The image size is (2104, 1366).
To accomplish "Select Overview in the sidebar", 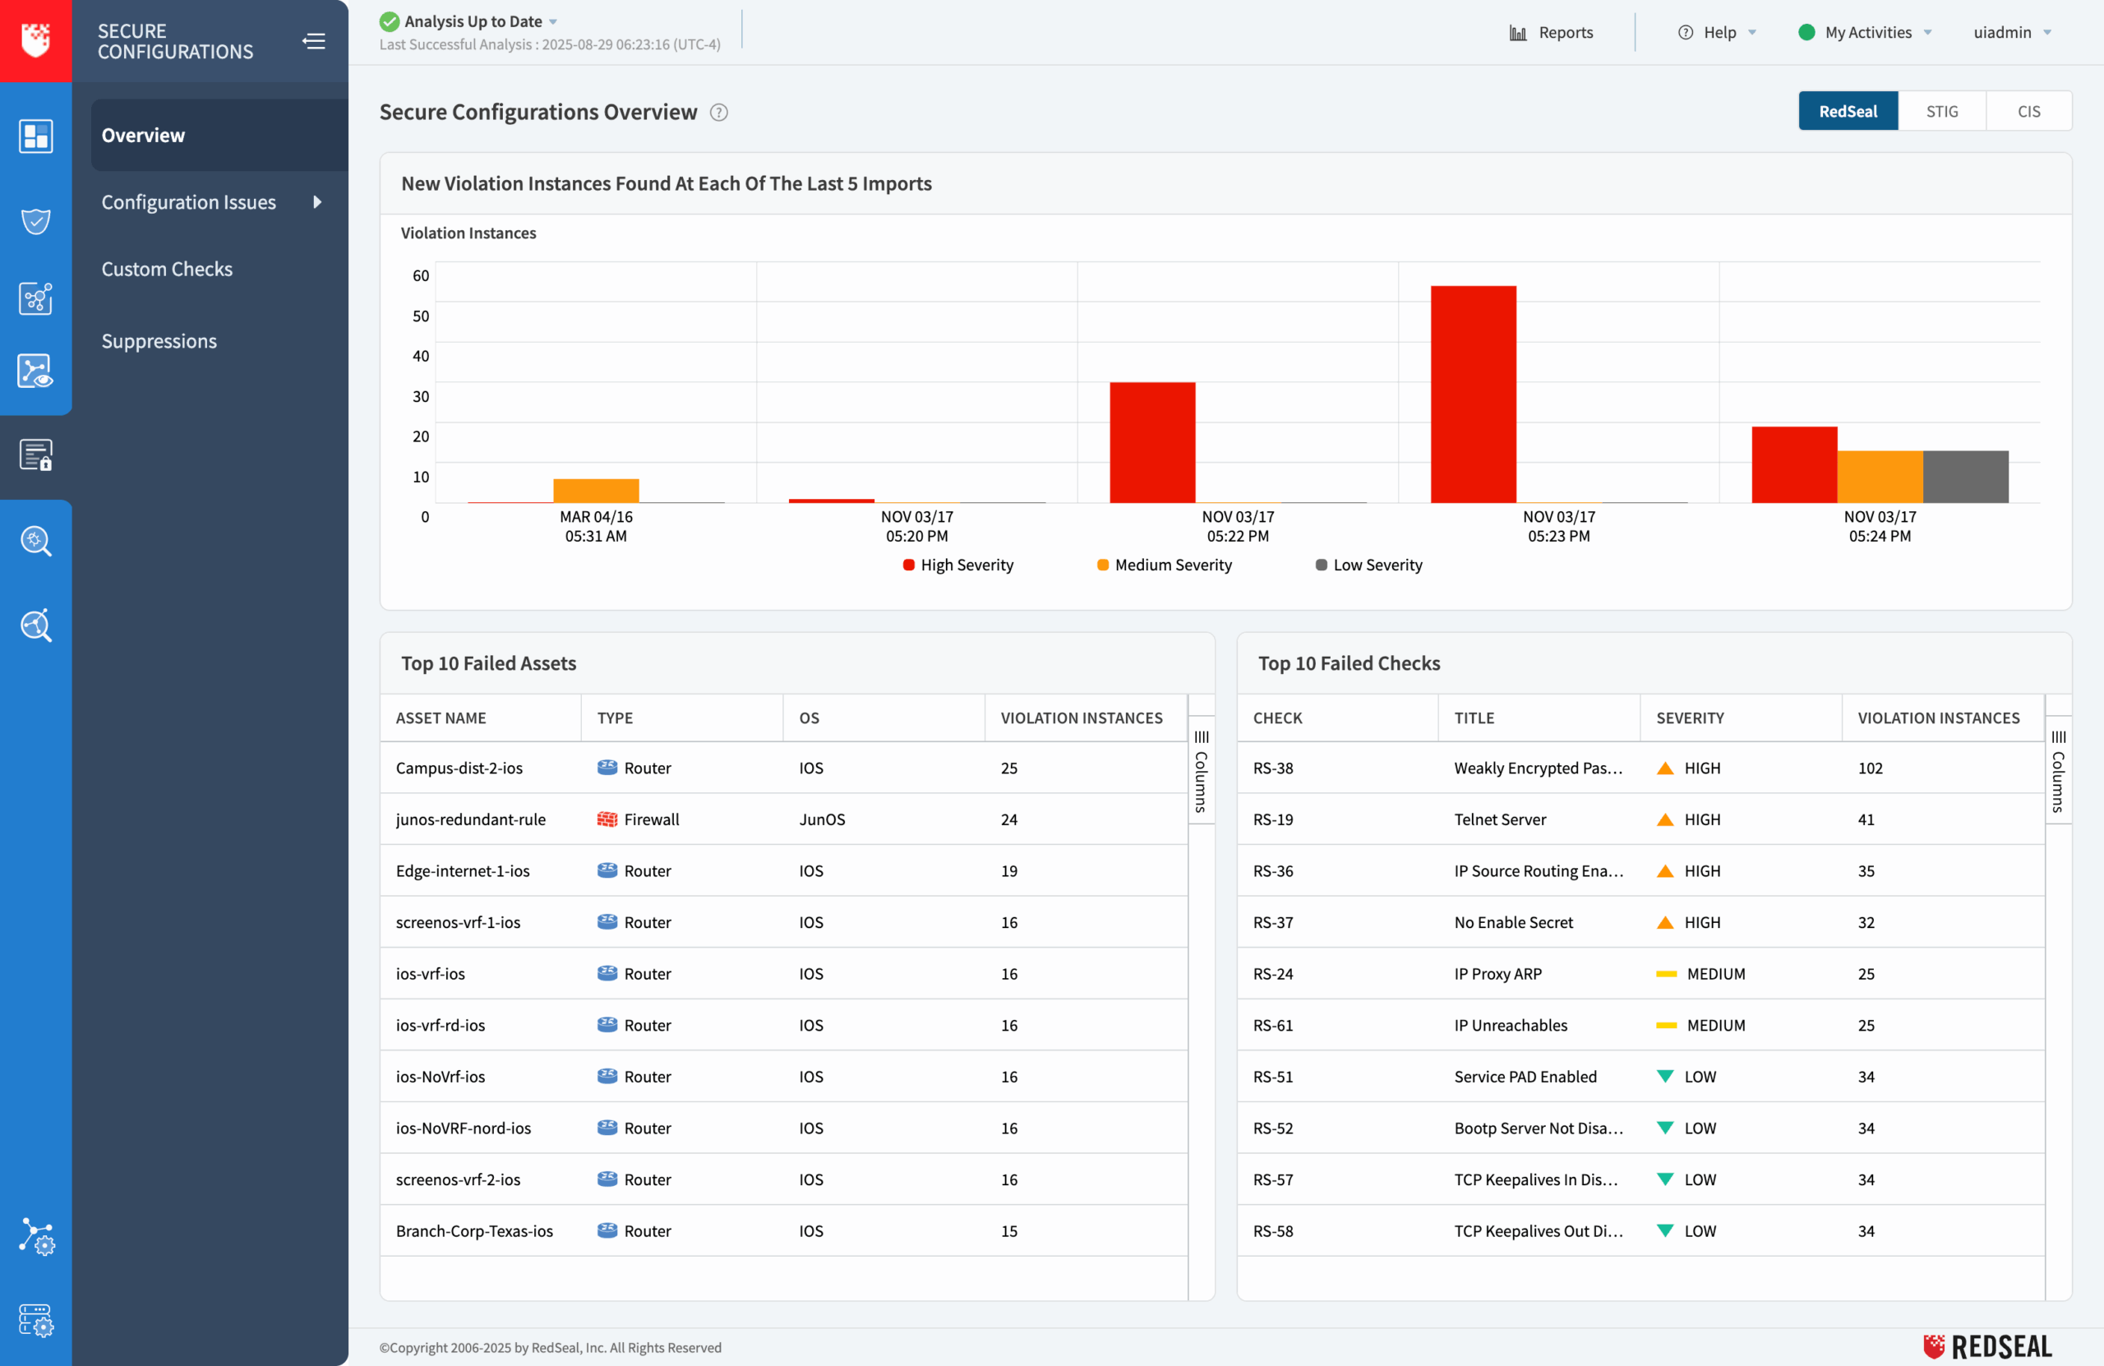I will tap(219, 136).
